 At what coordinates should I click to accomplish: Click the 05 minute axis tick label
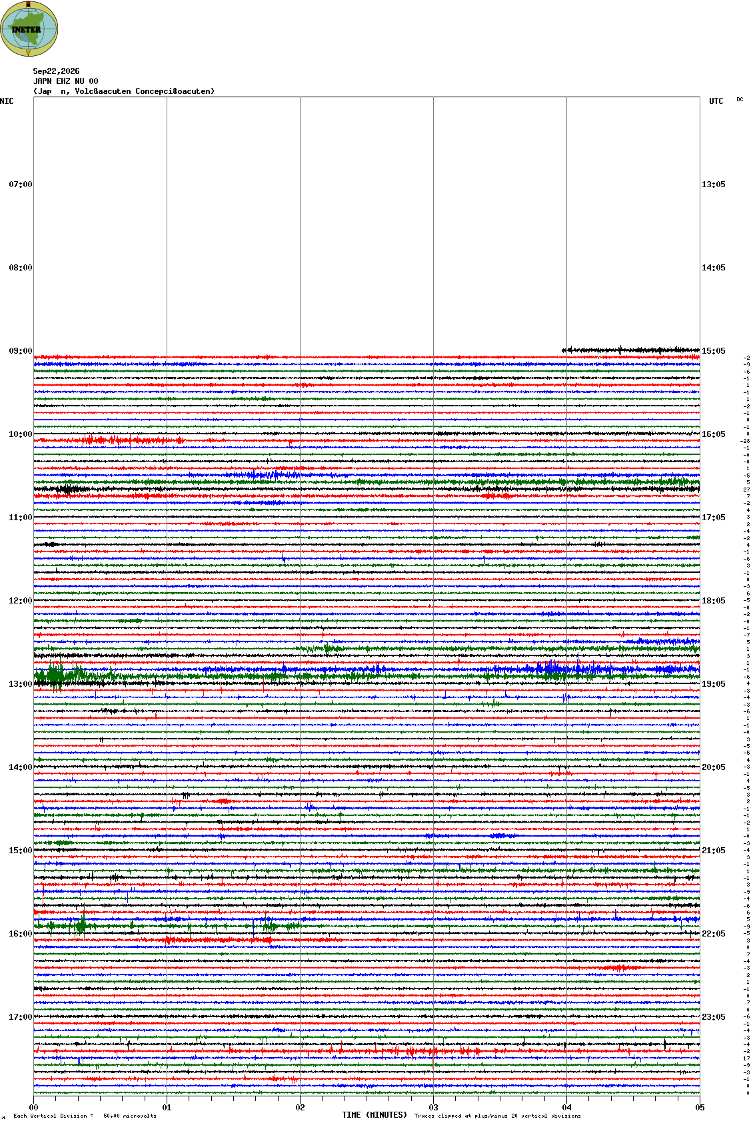pos(700,1108)
